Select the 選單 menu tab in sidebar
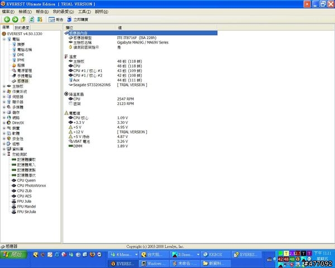The width and height of the screenshot is (335, 268). click(x=6, y=27)
